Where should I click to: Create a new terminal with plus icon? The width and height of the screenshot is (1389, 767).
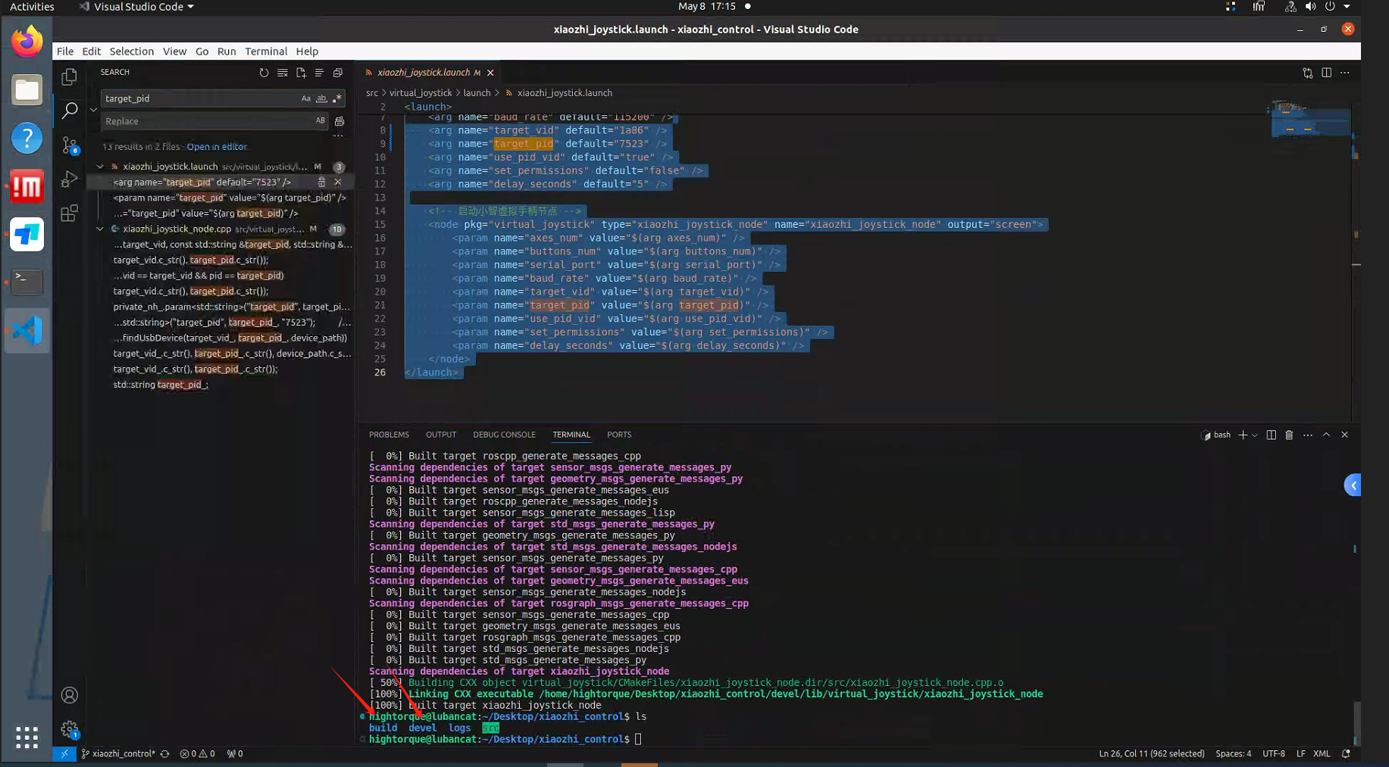1243,435
